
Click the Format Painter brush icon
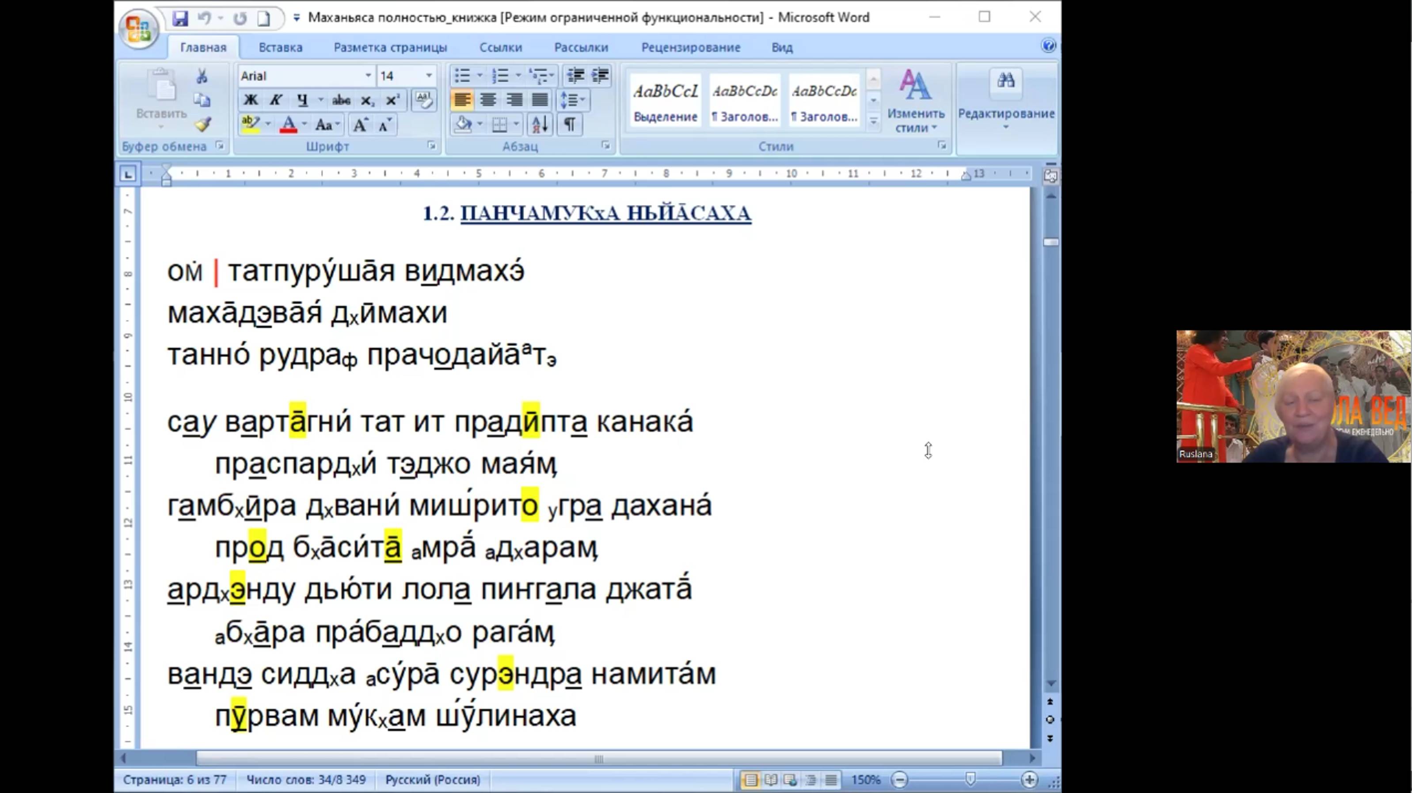coord(202,125)
